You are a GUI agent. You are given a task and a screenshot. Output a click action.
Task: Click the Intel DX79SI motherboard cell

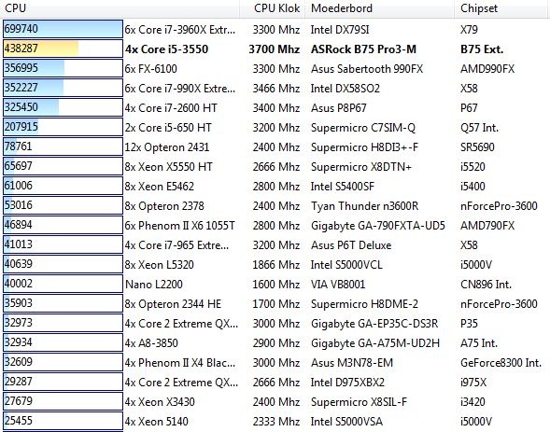coord(340,30)
